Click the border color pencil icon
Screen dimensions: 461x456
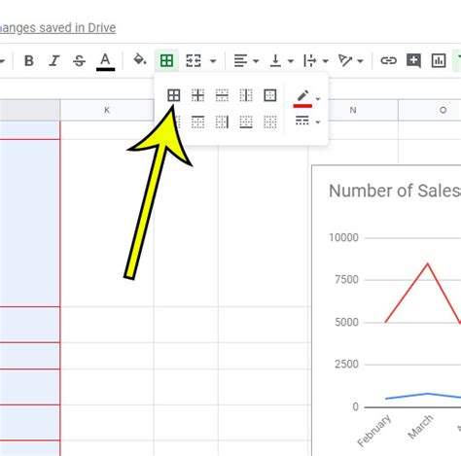point(302,96)
